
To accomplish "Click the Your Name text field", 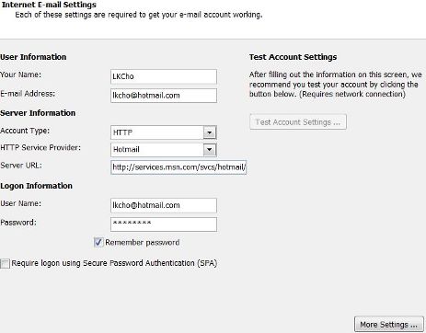I will point(164,76).
